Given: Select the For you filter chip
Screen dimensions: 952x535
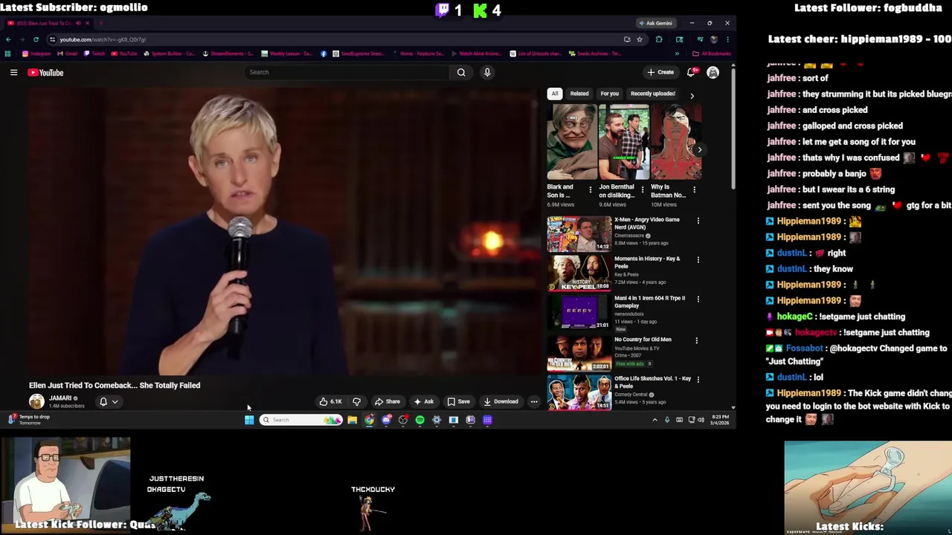Looking at the screenshot, I should click(x=610, y=94).
